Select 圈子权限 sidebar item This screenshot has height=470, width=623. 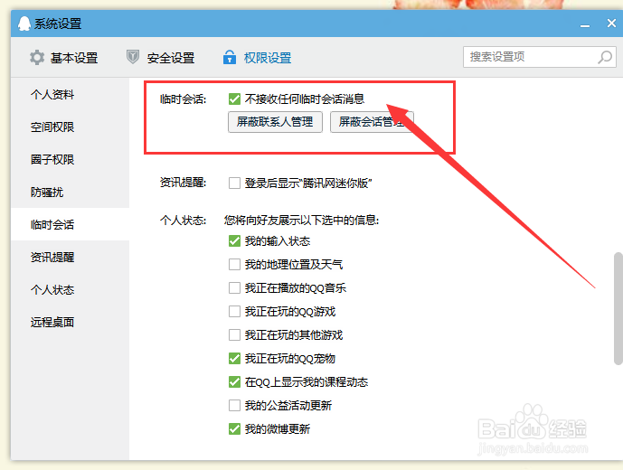[x=52, y=160]
